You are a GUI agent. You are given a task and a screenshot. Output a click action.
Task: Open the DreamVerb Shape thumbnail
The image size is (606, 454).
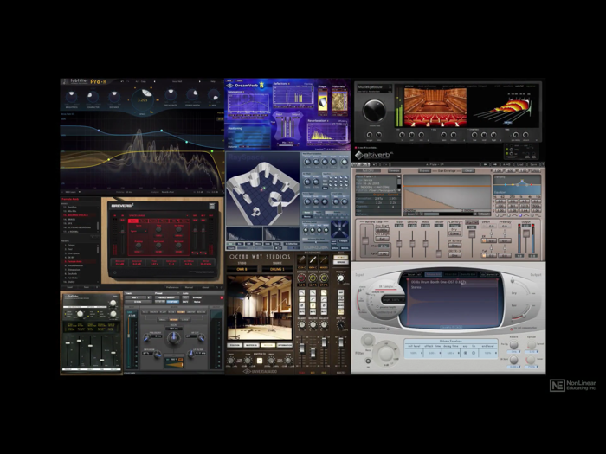pyautogui.click(x=322, y=102)
